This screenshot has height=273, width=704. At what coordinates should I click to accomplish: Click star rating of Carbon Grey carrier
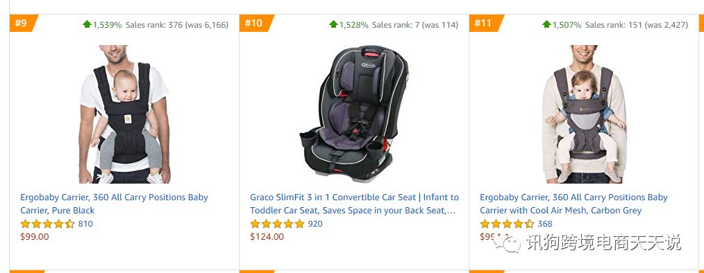click(507, 224)
